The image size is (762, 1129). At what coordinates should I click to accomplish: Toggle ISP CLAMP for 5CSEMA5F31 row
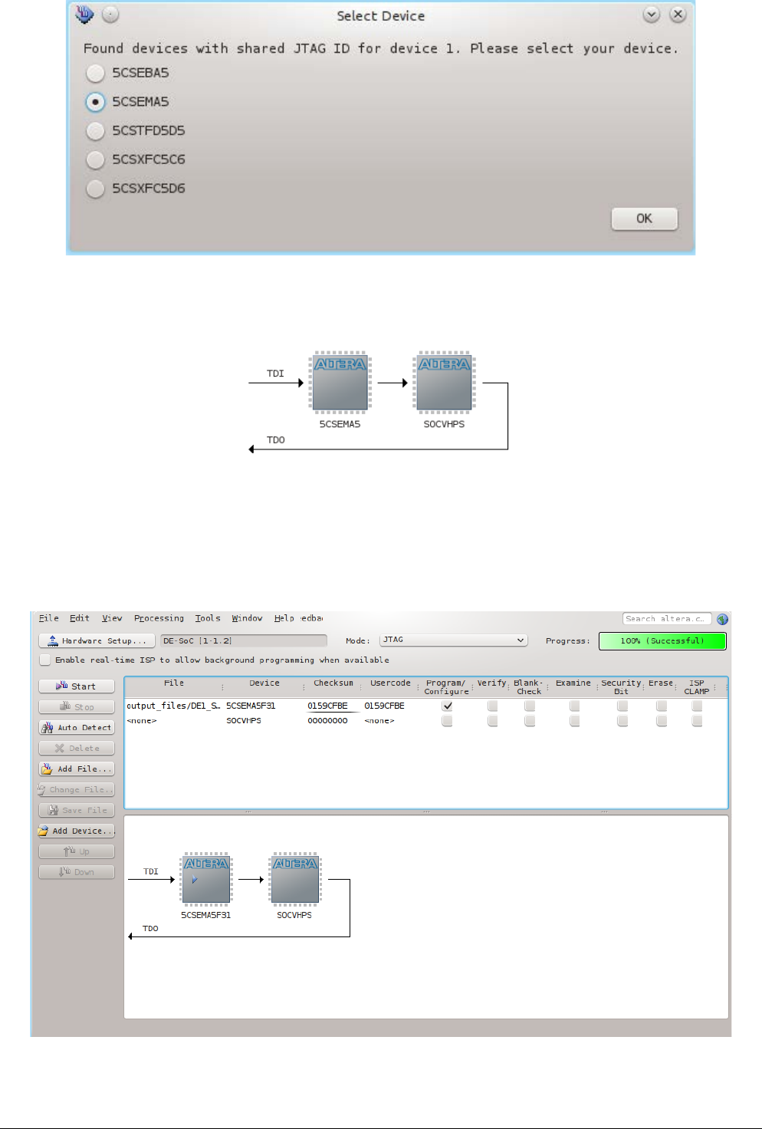pos(697,706)
